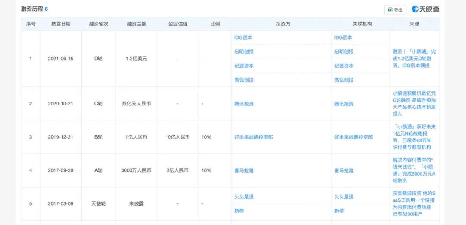
Task: Open 高瓴创投 in the 投资方 column
Action: [244, 80]
